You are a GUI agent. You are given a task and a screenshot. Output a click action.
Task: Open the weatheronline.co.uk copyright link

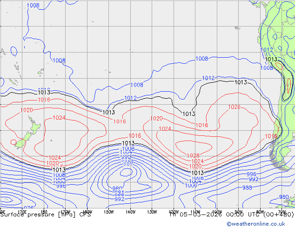[x=256, y=224]
